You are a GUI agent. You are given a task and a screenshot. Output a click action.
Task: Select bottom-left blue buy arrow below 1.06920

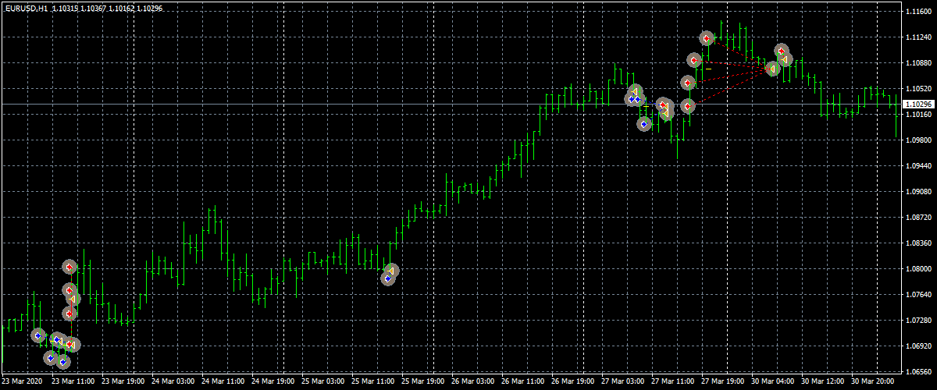(x=51, y=358)
